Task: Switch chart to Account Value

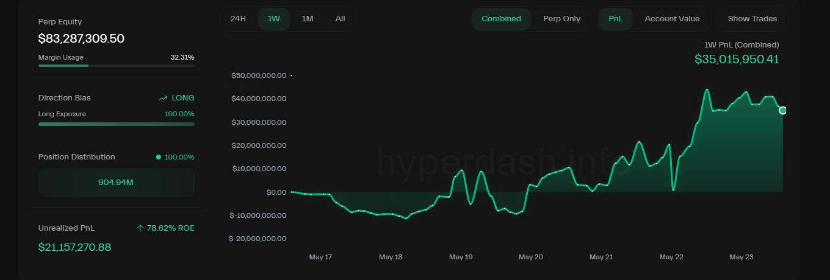Action: (672, 19)
